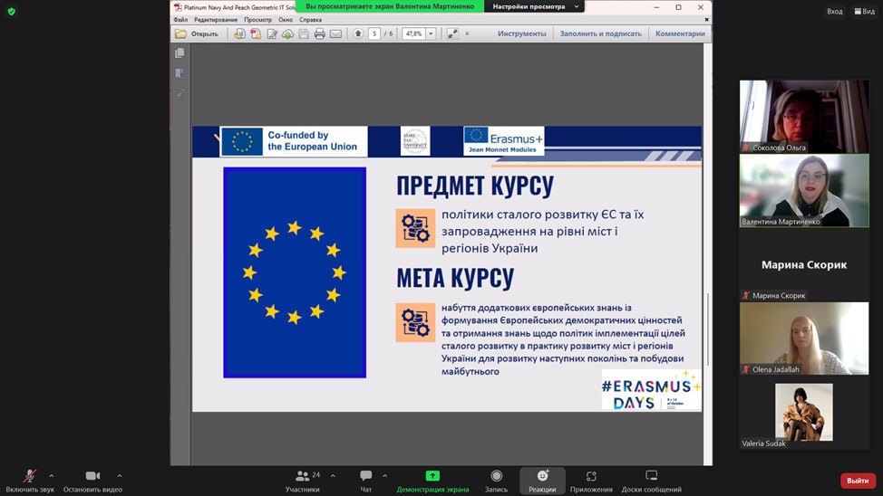Click the zoom percentage field showing 47,8%
This screenshot has width=883, height=496.
tap(414, 33)
